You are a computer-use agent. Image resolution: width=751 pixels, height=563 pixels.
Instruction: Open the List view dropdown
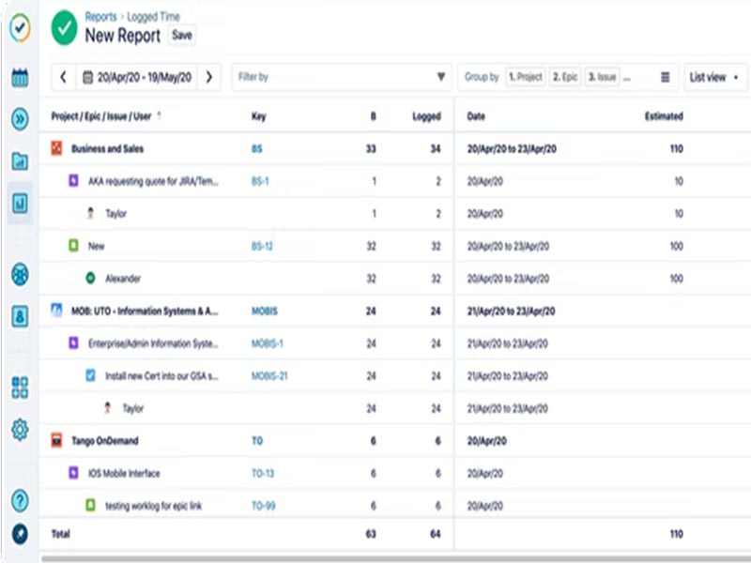[713, 76]
